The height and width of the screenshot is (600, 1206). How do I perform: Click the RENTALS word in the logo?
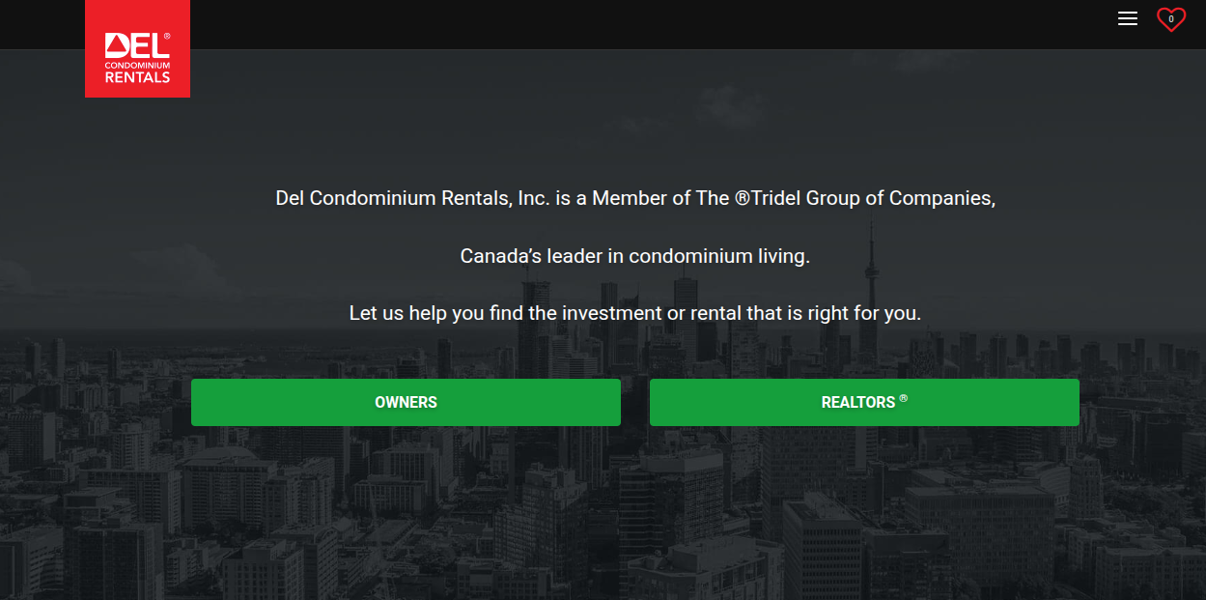tap(137, 77)
